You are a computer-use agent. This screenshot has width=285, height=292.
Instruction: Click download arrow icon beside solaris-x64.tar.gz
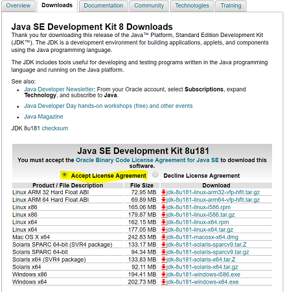click(163, 267)
